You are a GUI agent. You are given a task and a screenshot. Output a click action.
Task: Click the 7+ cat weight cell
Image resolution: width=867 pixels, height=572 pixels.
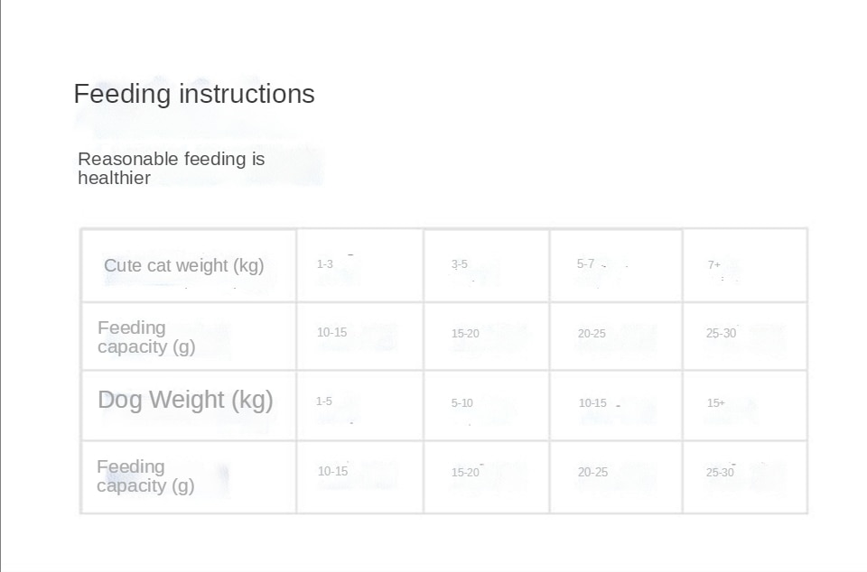[x=714, y=265]
